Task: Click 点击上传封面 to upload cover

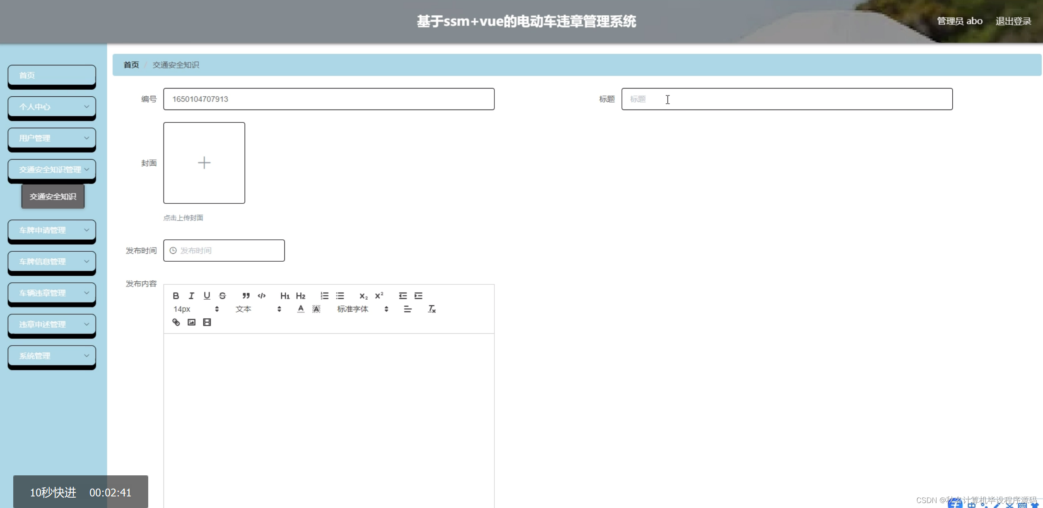Action: pos(183,217)
